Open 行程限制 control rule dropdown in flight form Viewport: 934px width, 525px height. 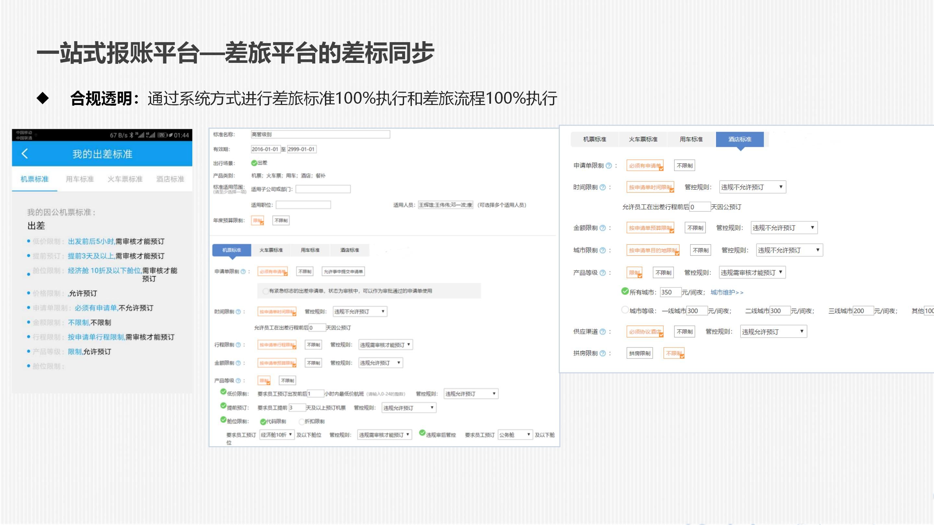point(385,344)
